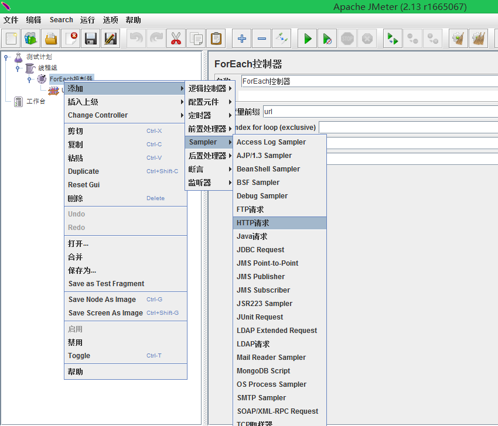Click the Save As pencil-floppy icon
Image resolution: width=498 pixels, height=426 pixels.
[110, 39]
